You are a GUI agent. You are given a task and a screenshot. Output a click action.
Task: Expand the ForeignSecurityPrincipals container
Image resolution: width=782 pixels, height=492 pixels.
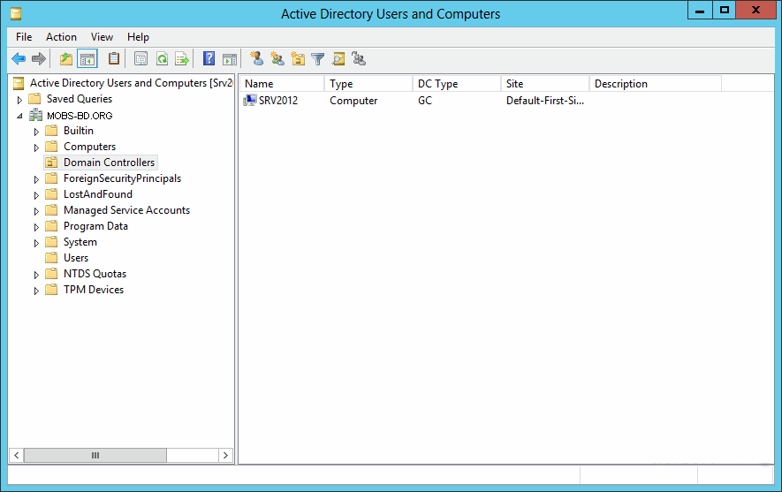pyautogui.click(x=36, y=179)
